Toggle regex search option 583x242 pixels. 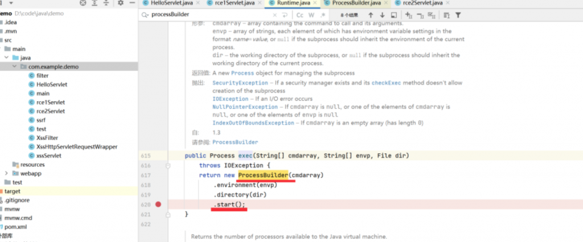(x=323, y=15)
